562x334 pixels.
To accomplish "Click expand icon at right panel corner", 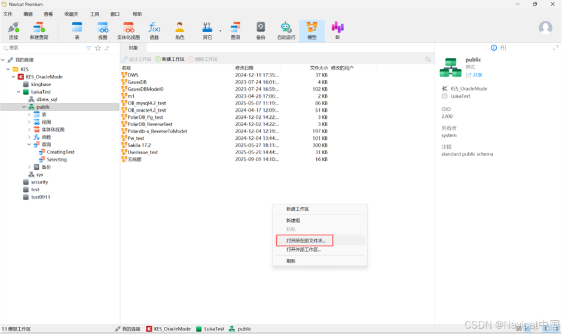I will (x=555, y=48).
